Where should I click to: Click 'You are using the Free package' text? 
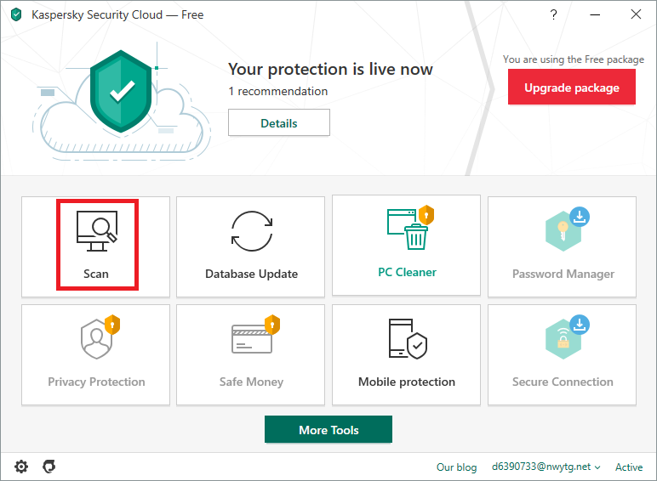pyautogui.click(x=574, y=59)
